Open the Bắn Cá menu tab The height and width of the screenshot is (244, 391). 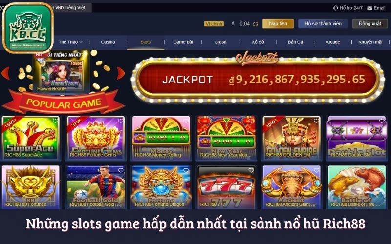point(295,42)
